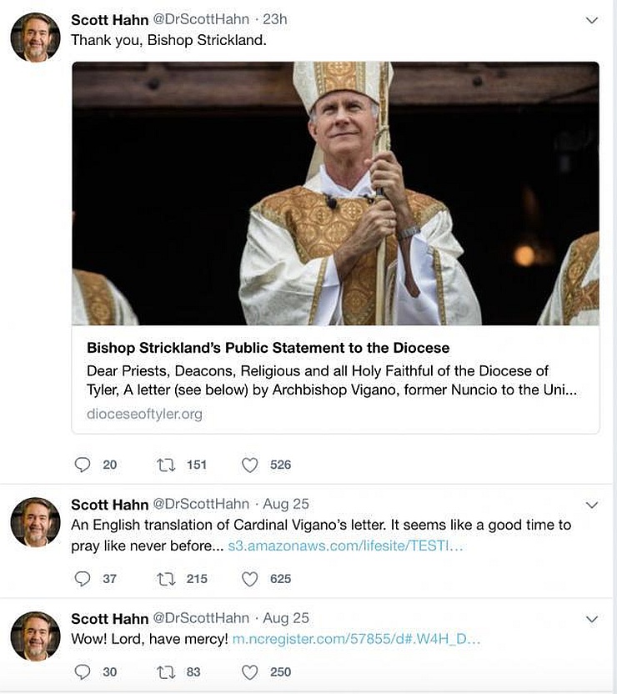This screenshot has height=694, width=617.
Task: Like the 'Wow! Lord, have mercy!' tweet
Action: click(x=249, y=672)
